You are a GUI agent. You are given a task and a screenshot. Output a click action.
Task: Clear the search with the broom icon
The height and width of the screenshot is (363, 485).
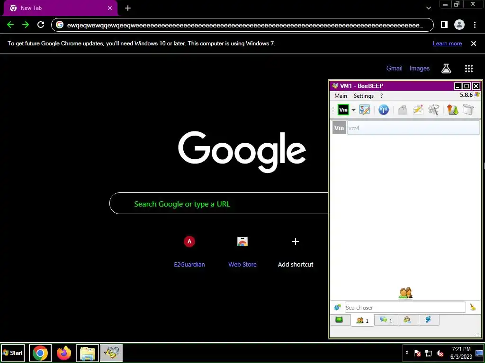473,307
